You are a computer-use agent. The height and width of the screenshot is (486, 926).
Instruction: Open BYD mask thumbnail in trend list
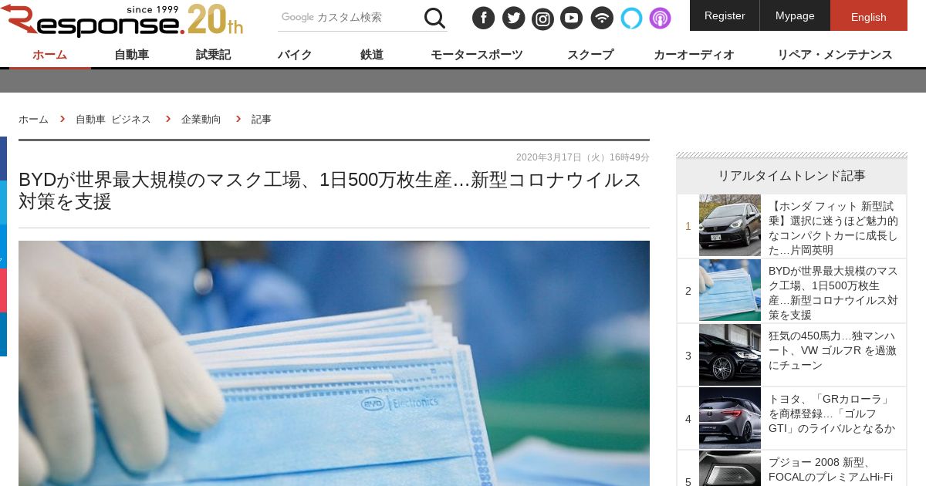730,290
